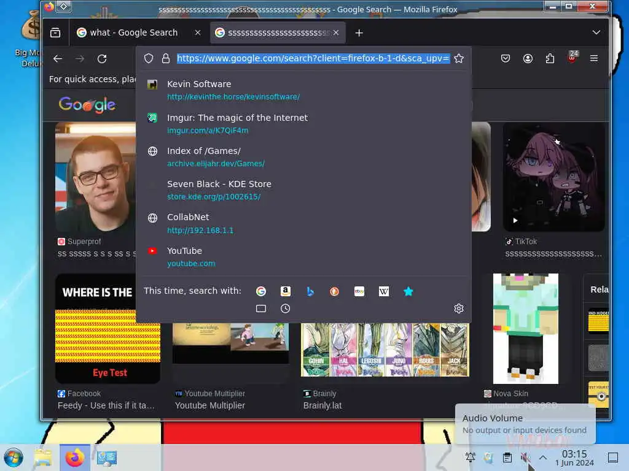Click the show desktop button
The height and width of the screenshot is (471, 629).
coord(613,457)
